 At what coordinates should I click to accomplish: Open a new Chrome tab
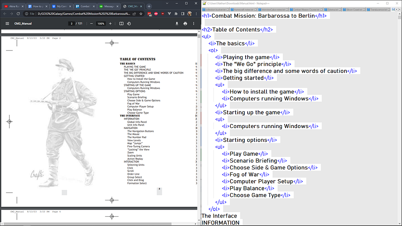pyautogui.click(x=149, y=6)
